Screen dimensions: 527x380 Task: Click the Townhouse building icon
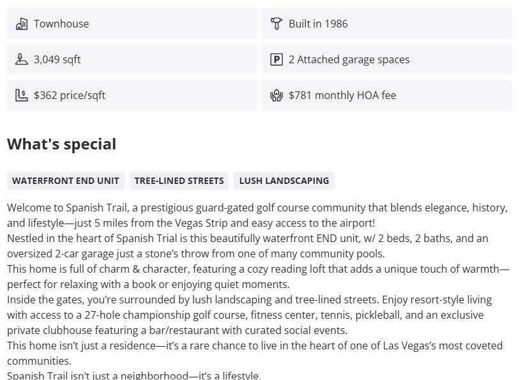21,24
